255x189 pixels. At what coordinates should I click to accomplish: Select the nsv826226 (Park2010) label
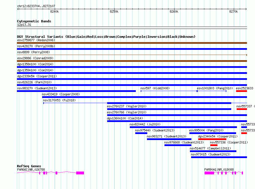click(34, 82)
